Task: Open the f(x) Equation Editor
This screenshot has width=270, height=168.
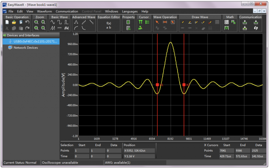Action: pyautogui.click(x=109, y=25)
